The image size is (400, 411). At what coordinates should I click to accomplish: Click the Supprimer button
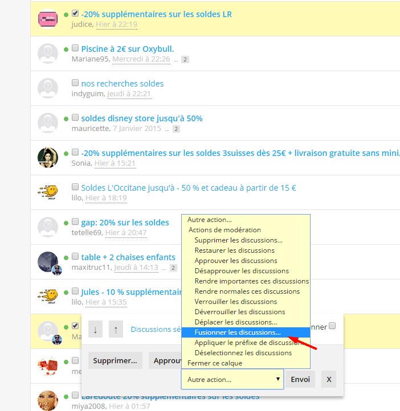coord(115,360)
